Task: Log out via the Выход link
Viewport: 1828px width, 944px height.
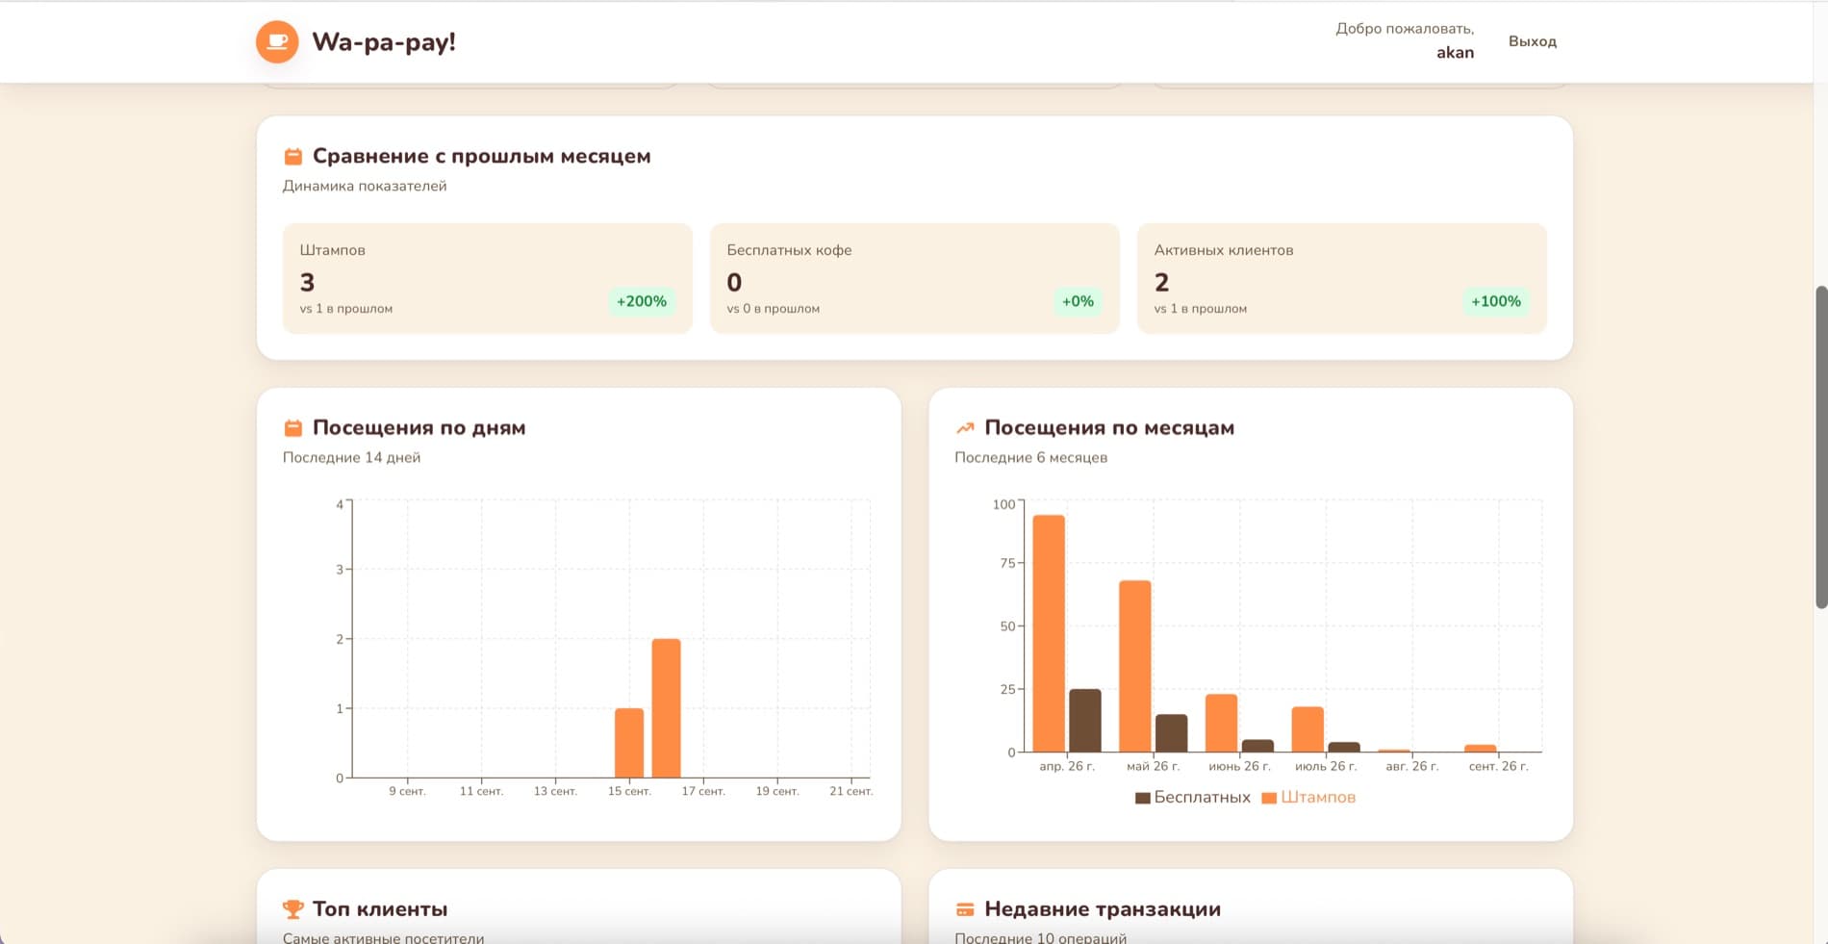Action: click(x=1533, y=41)
